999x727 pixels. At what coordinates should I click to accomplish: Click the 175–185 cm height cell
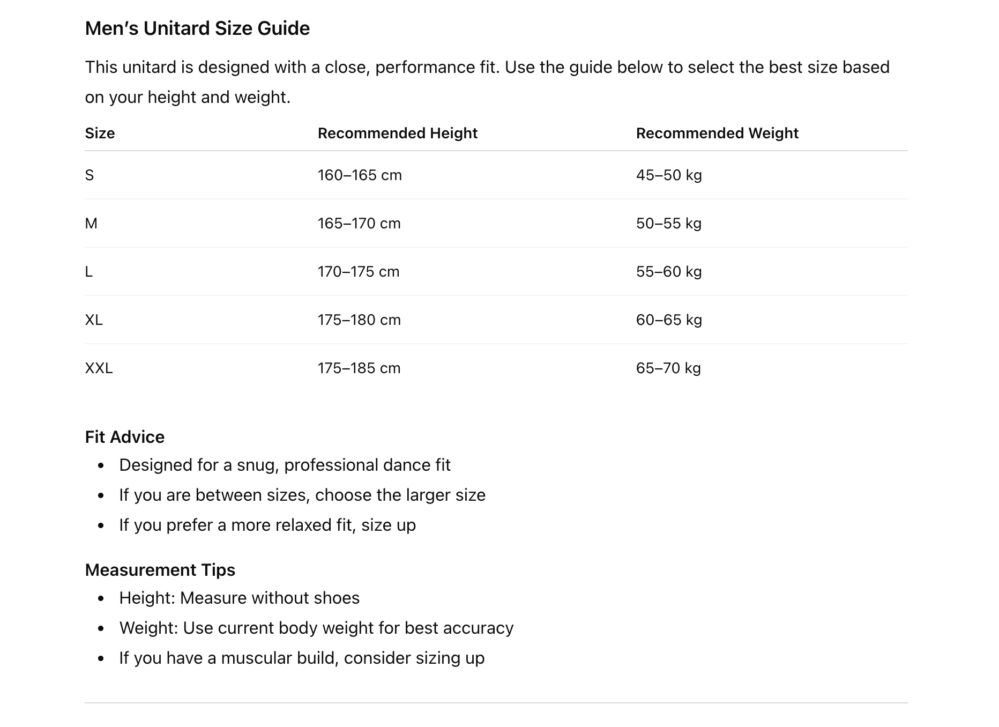[x=359, y=368]
